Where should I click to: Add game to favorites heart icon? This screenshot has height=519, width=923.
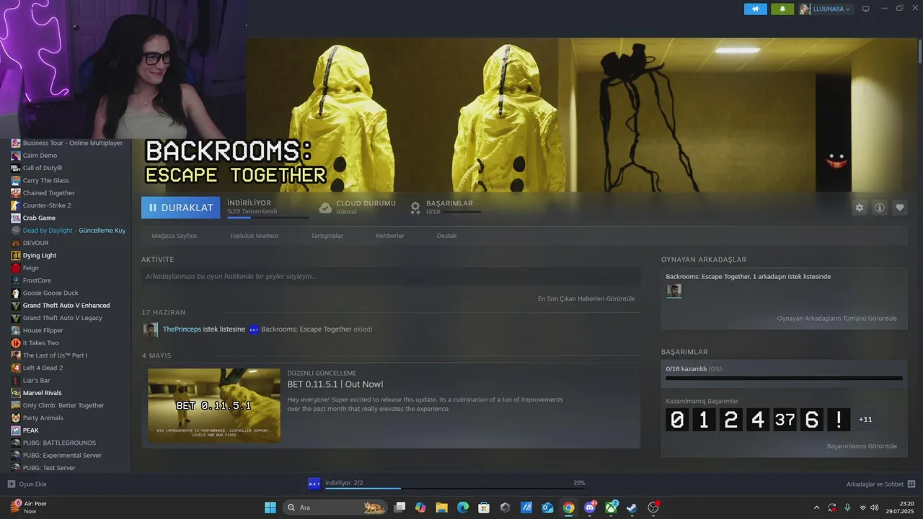(x=900, y=208)
